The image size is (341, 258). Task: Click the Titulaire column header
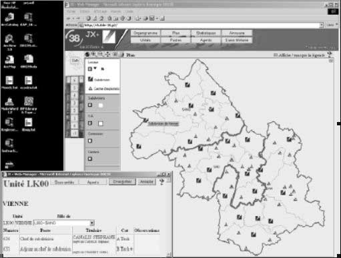point(93,231)
